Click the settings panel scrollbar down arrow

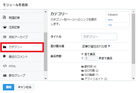[133, 79]
